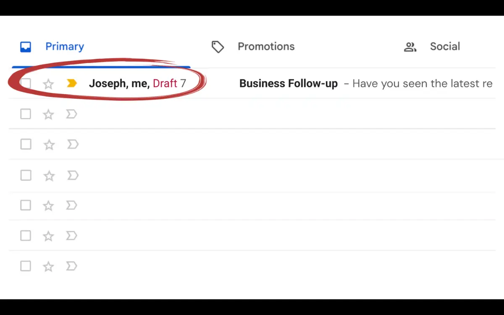This screenshot has width=504, height=315.
Task: Click the Primary tab label
Action: (65, 46)
